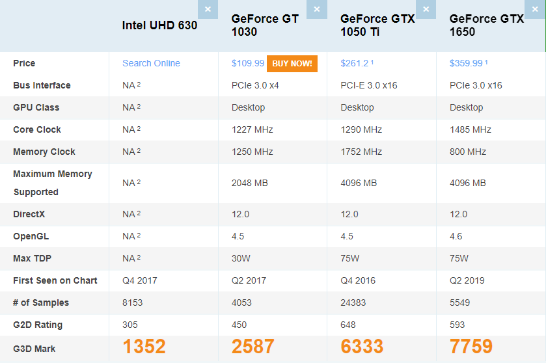Viewport: 546px width, 363px height.
Task: Click the First Seen on Chart label
Action: [x=55, y=280]
